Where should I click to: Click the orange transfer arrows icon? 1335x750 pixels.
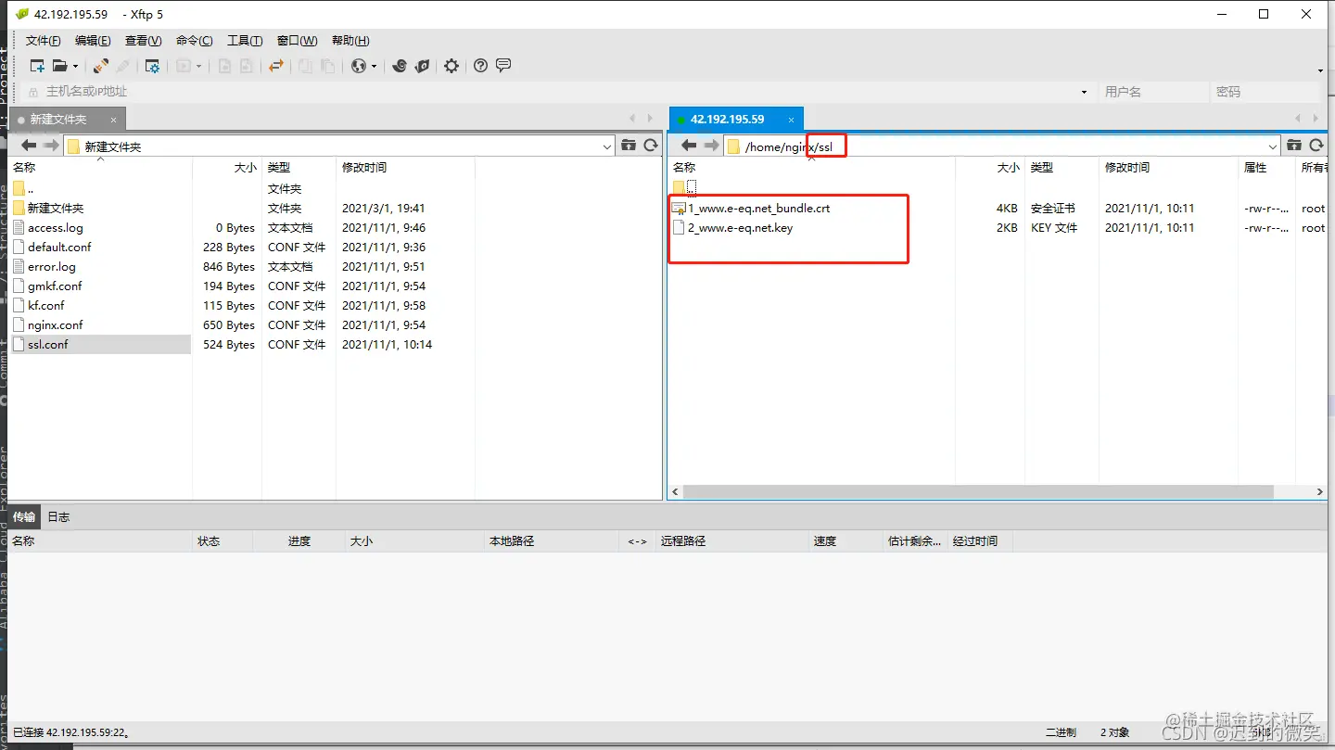point(275,66)
